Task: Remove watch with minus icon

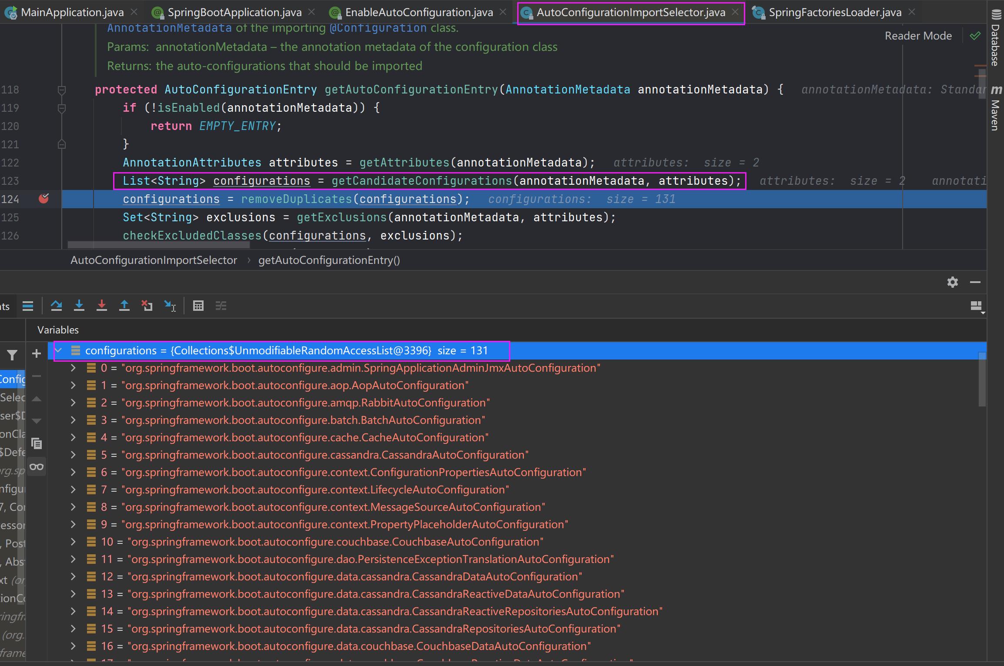Action: 37,376
